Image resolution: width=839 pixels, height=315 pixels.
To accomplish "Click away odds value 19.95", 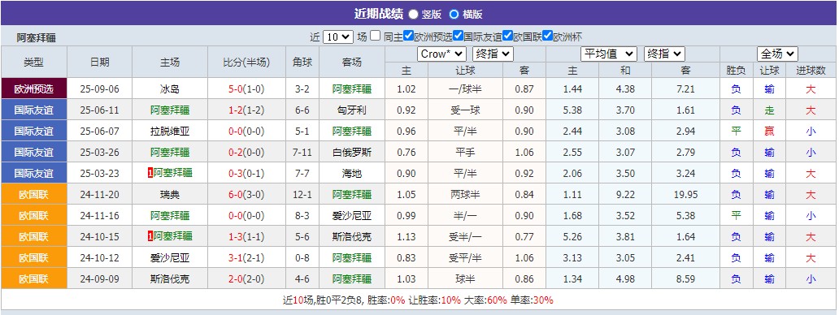I will tap(685, 195).
